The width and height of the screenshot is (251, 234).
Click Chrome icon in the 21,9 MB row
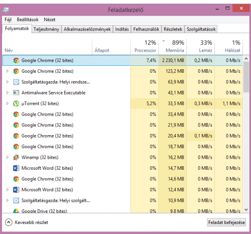[16, 125]
